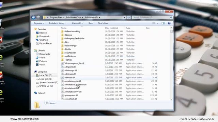
Task: Open Include in library dropdown
Action: pyautogui.click(x=58, y=23)
